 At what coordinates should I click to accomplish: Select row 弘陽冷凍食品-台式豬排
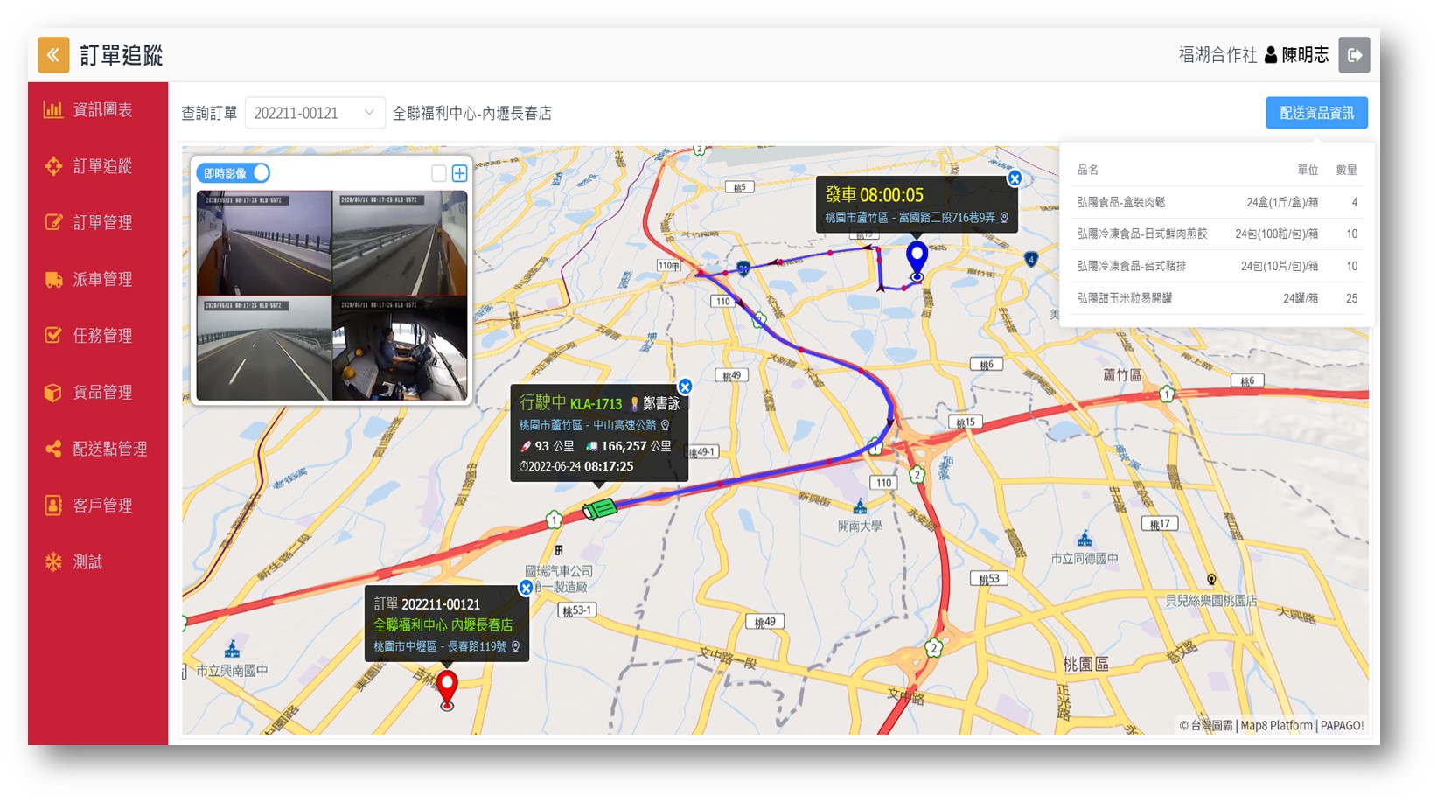coord(1217,266)
